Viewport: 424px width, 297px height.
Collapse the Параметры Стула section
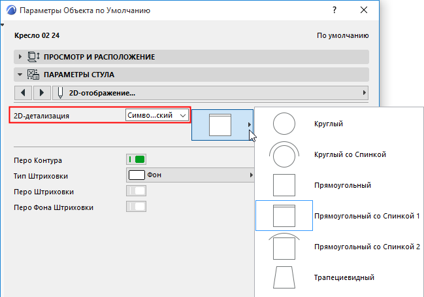(20, 75)
